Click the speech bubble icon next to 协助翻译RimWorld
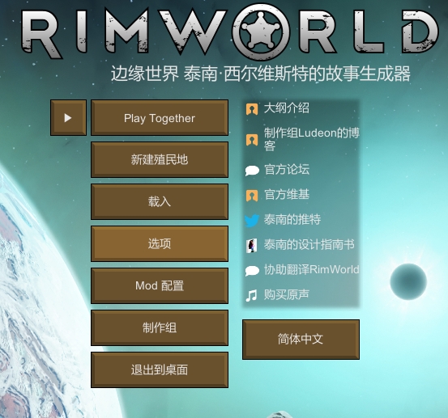The image size is (448, 418). tap(252, 271)
